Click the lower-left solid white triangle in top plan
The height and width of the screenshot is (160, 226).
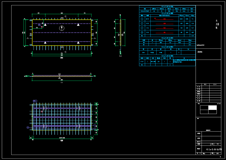[x=45, y=43]
